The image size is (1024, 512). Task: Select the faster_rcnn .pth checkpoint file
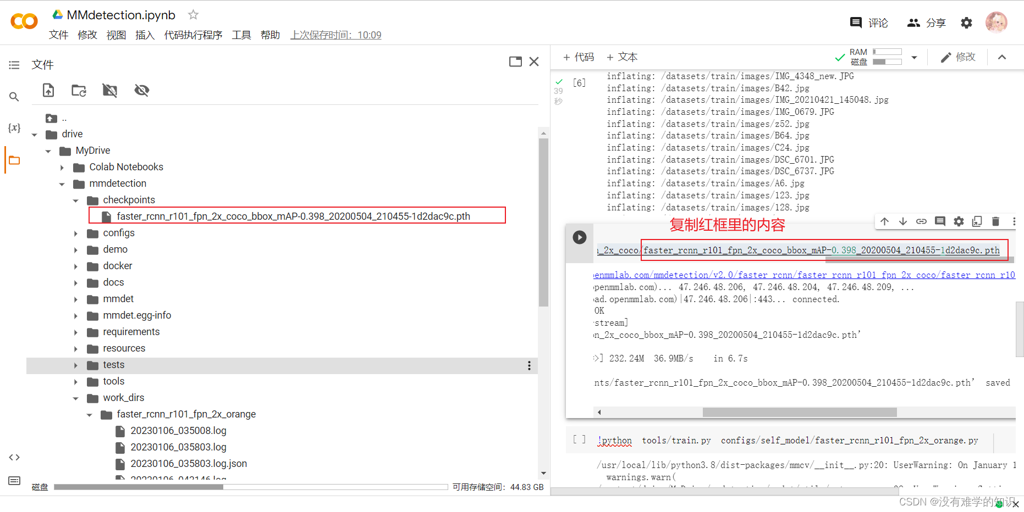coord(293,216)
